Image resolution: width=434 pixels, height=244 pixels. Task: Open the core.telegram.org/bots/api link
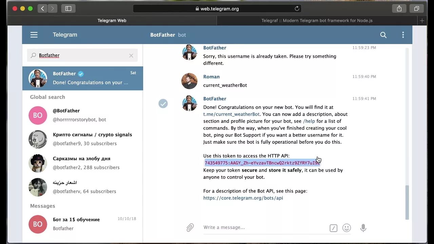[x=243, y=198]
